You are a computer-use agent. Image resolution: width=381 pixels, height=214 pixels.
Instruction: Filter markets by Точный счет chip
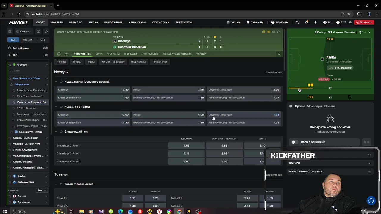click(x=160, y=62)
